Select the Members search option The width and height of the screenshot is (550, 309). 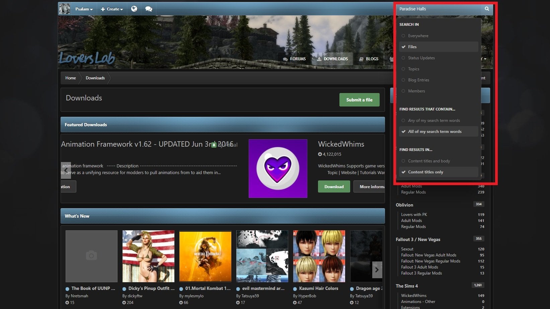coord(438,91)
